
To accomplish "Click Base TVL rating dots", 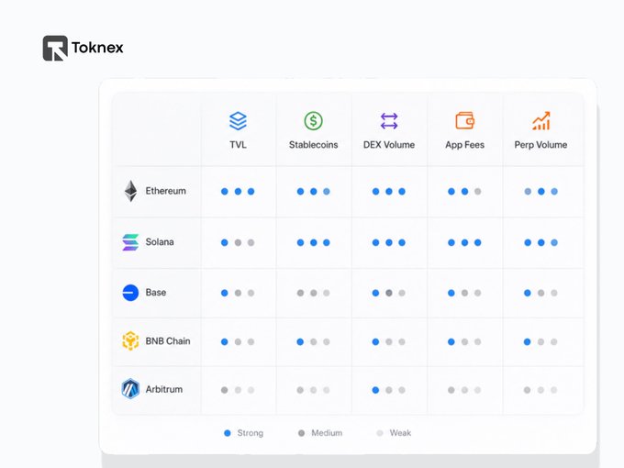I will (238, 293).
